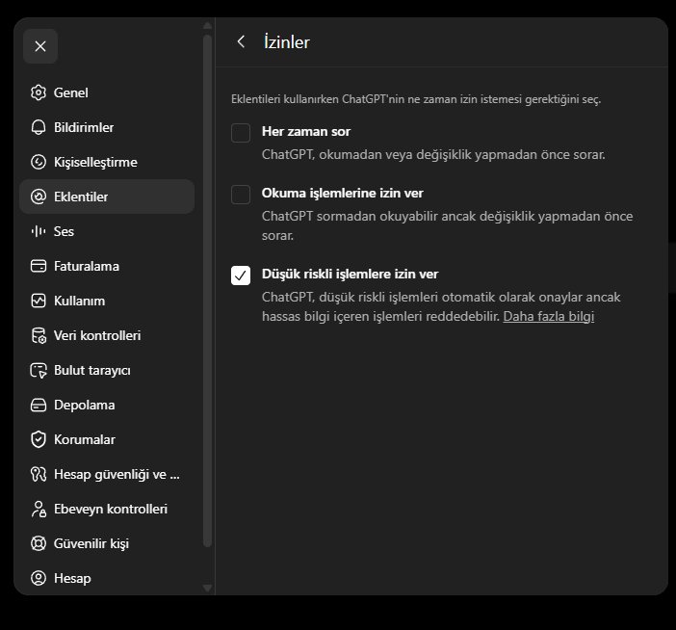Click the 'Okuma işlemlerine izin ver' label
Image resolution: width=676 pixels, height=630 pixels.
tap(342, 194)
